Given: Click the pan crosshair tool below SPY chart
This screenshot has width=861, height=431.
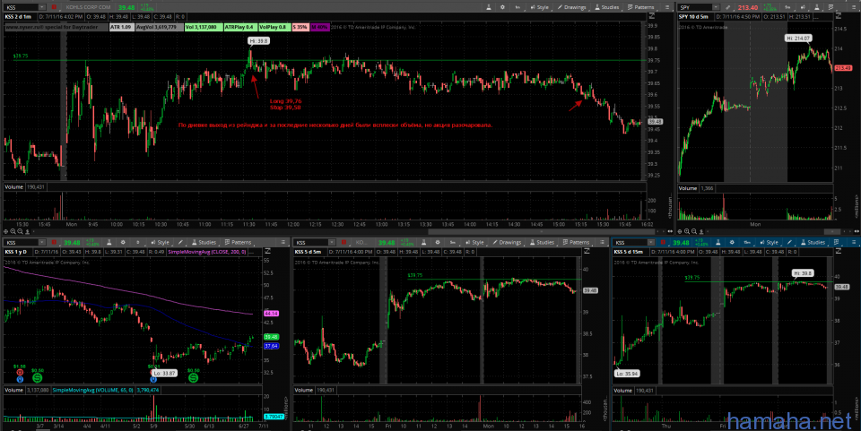Looking at the screenshot, I should pos(681,232).
